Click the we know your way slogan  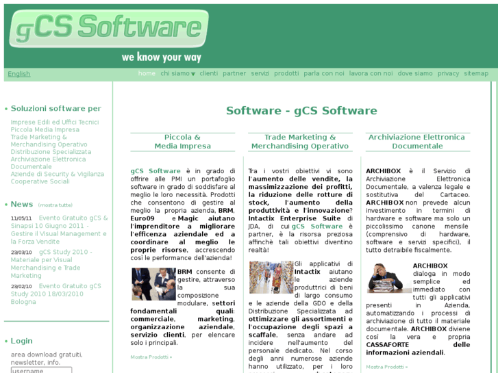click(x=162, y=57)
